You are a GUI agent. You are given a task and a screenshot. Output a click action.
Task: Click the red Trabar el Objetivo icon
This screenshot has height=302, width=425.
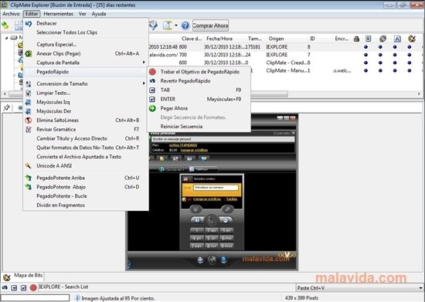point(152,72)
